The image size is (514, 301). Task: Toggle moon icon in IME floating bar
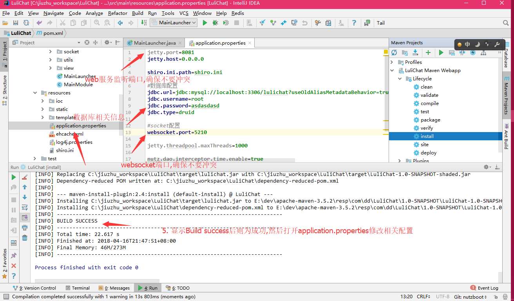[477, 44]
